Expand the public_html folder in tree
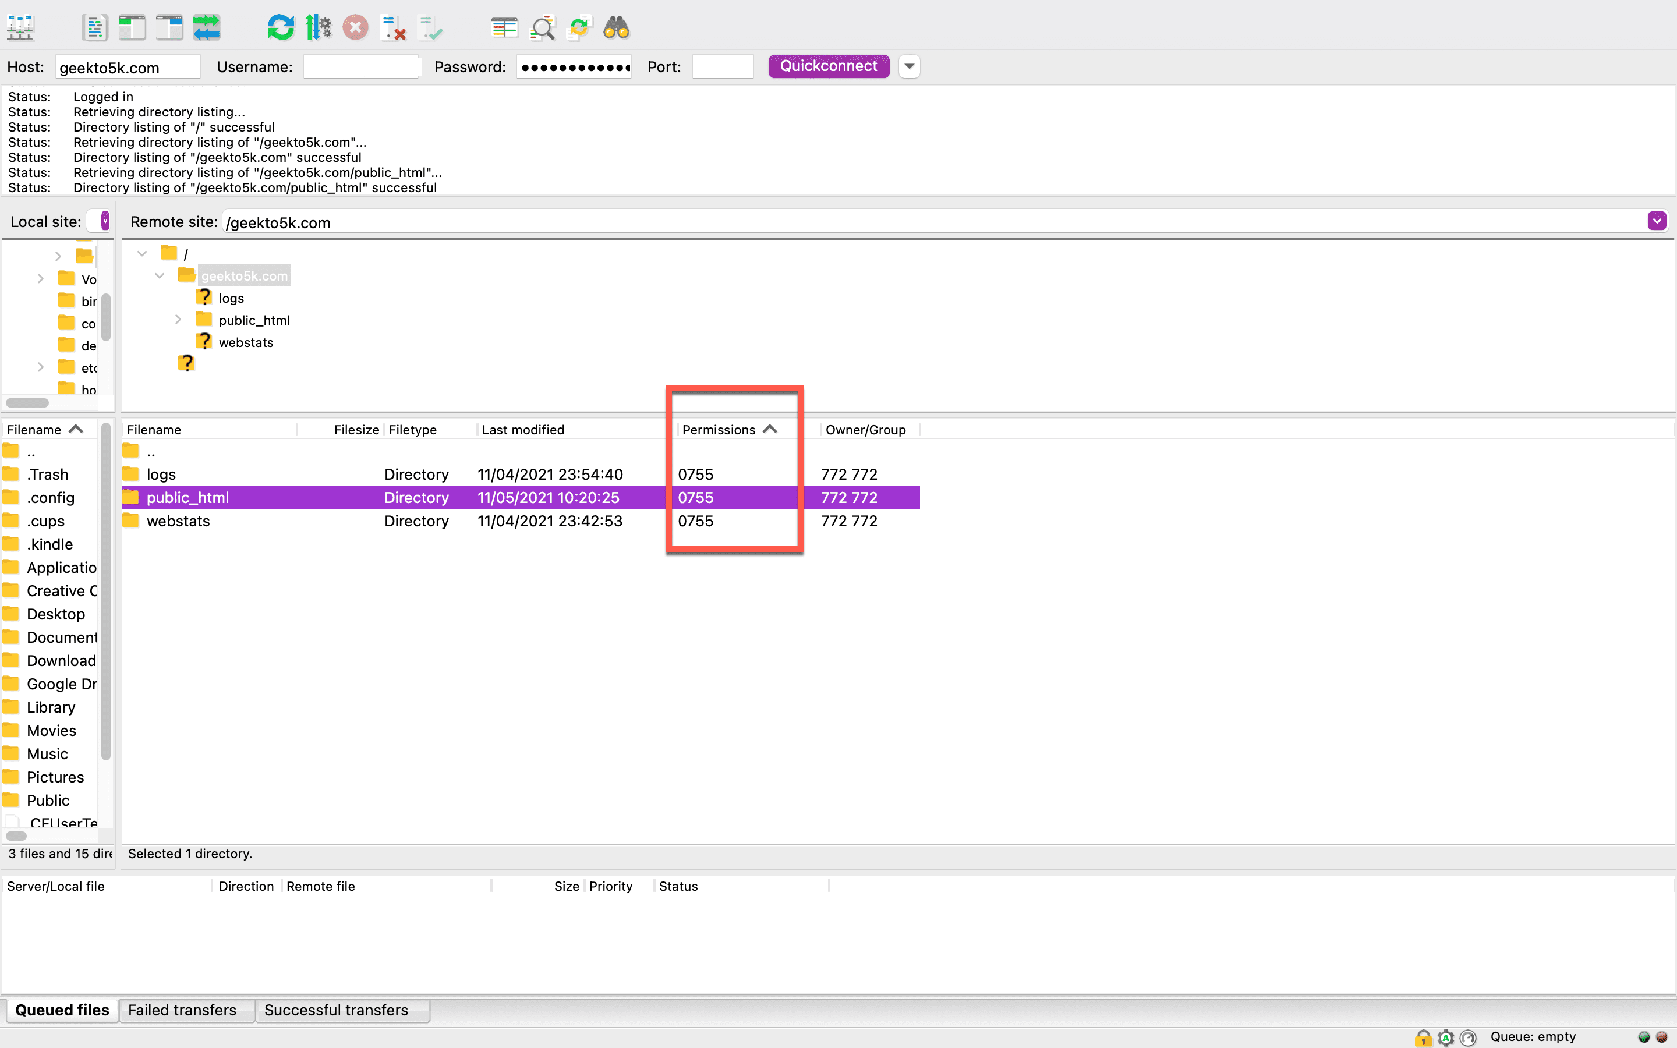1677x1048 pixels. (x=178, y=318)
